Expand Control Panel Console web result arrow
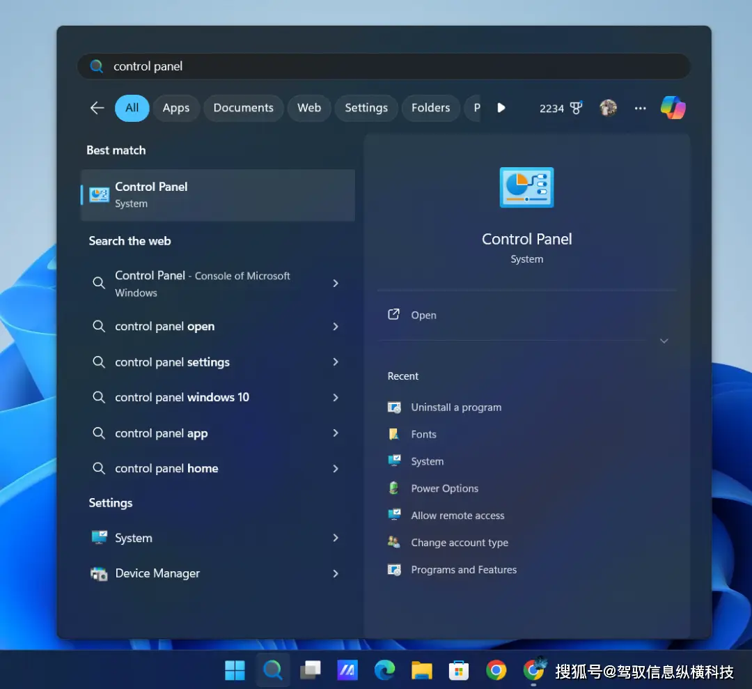752x689 pixels. point(336,284)
